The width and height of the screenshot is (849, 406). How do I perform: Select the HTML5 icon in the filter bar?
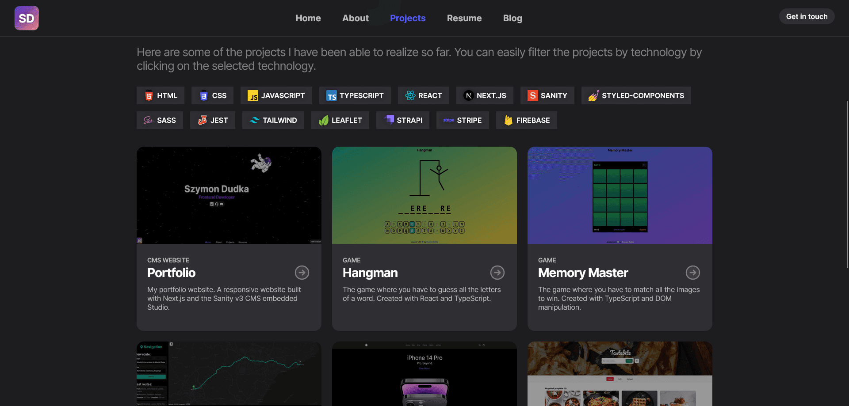150,95
